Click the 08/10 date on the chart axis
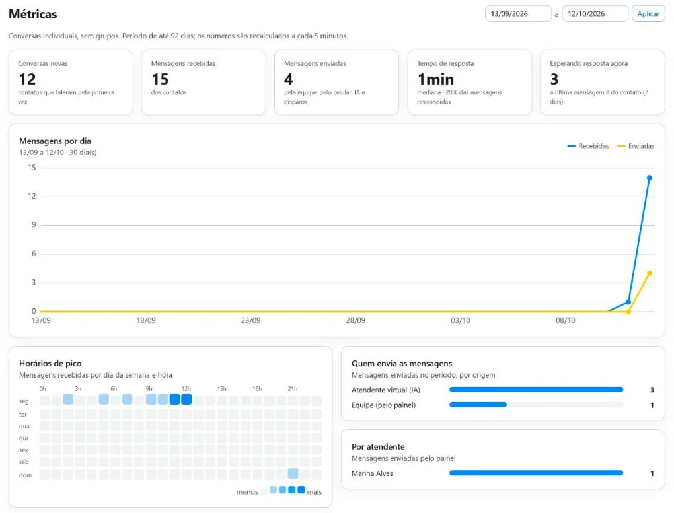The width and height of the screenshot is (674, 513). (565, 320)
